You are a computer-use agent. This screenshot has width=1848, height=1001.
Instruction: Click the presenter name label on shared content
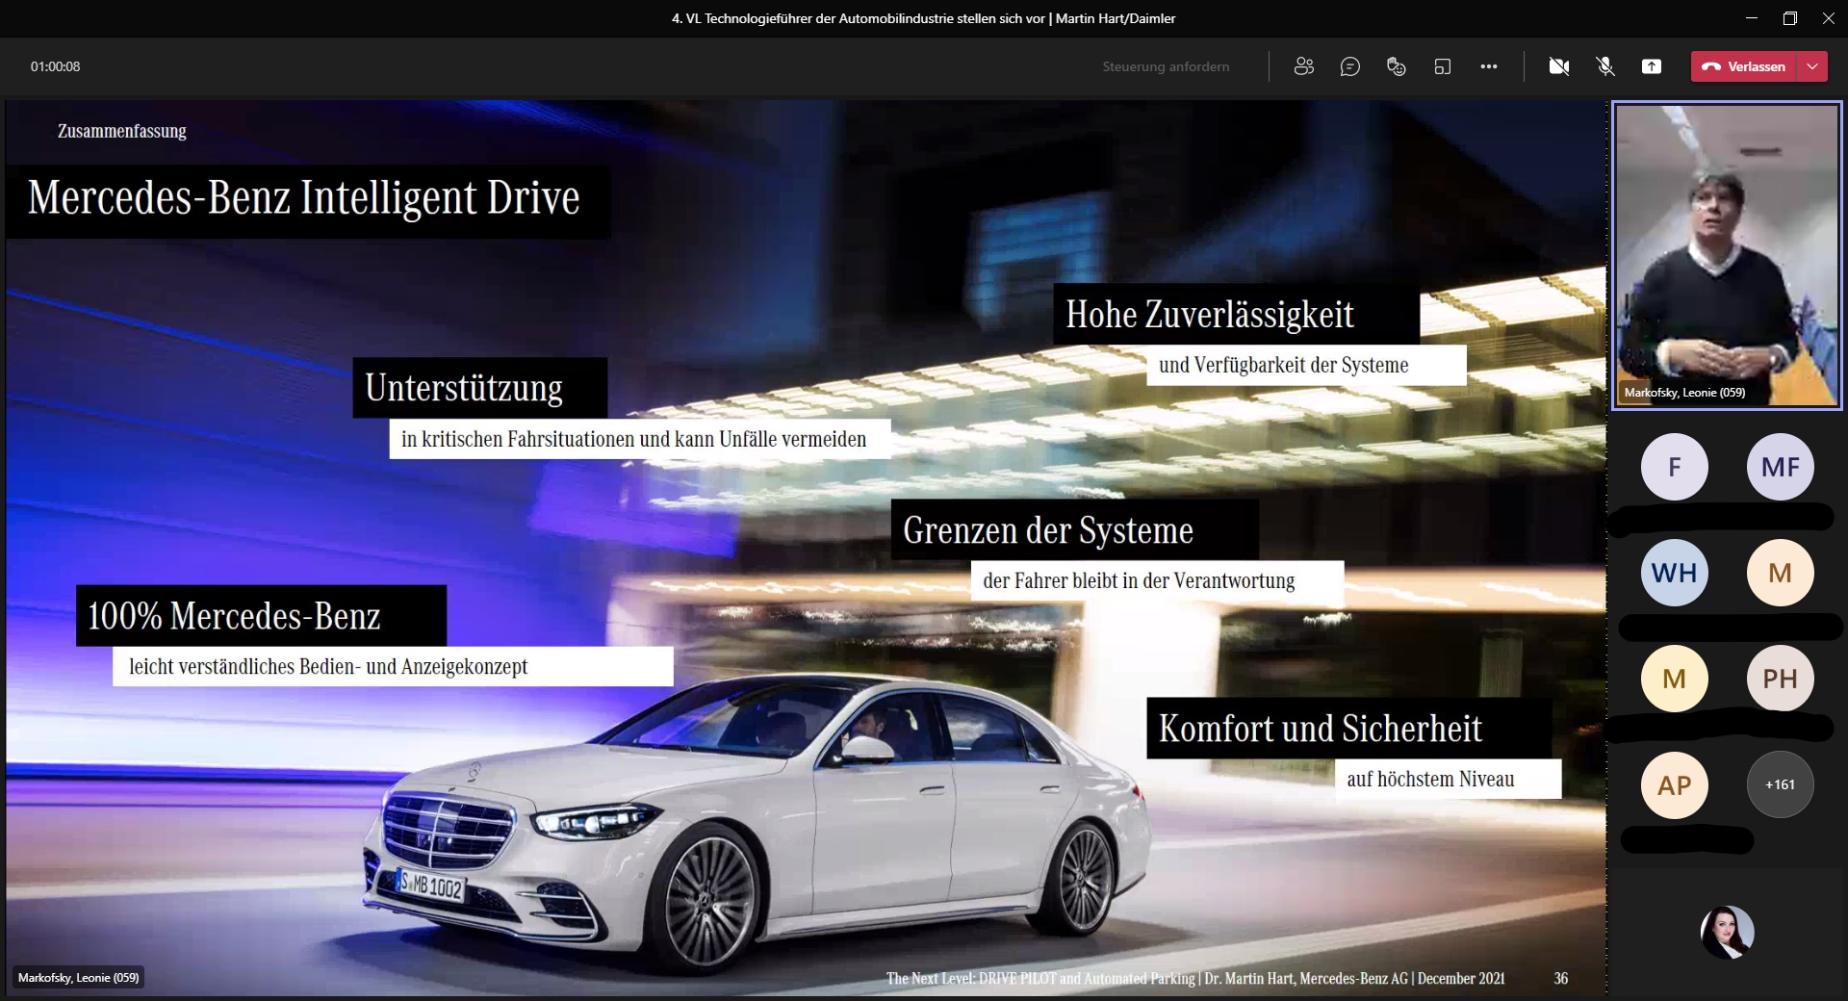pyautogui.click(x=78, y=978)
